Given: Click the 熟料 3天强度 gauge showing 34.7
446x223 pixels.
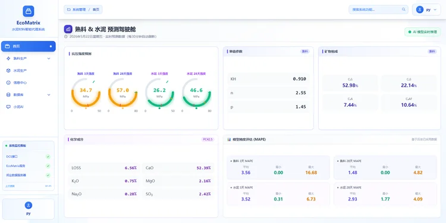Looking at the screenshot, I should coord(86,93).
